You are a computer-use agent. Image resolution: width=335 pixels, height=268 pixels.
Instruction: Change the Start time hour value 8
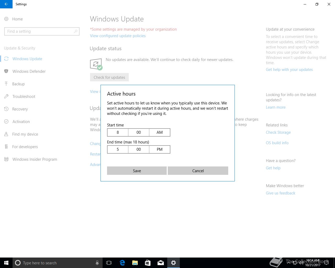(118, 132)
